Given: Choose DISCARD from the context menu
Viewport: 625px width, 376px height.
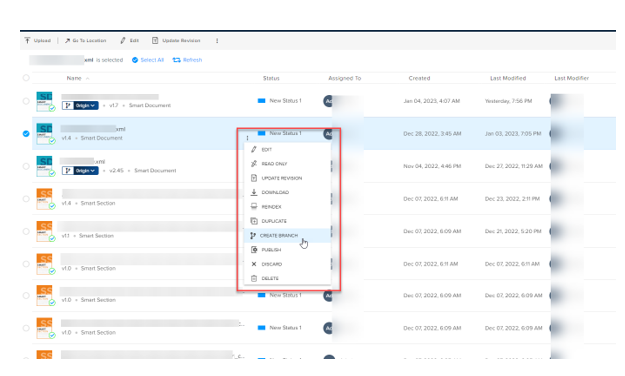Looking at the screenshot, I should 287,264.
